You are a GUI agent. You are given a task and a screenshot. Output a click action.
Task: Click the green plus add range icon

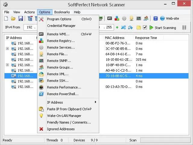click(117, 27)
